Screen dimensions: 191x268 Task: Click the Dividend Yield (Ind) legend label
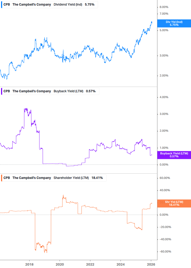pos(68,5)
